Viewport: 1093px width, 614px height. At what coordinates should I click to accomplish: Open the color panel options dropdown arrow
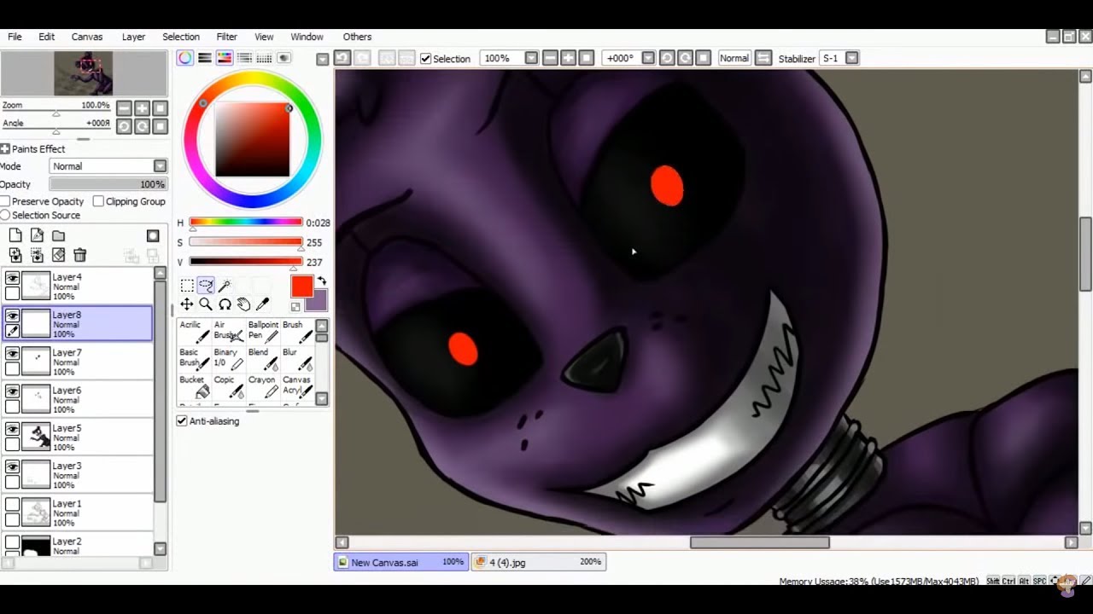(322, 59)
